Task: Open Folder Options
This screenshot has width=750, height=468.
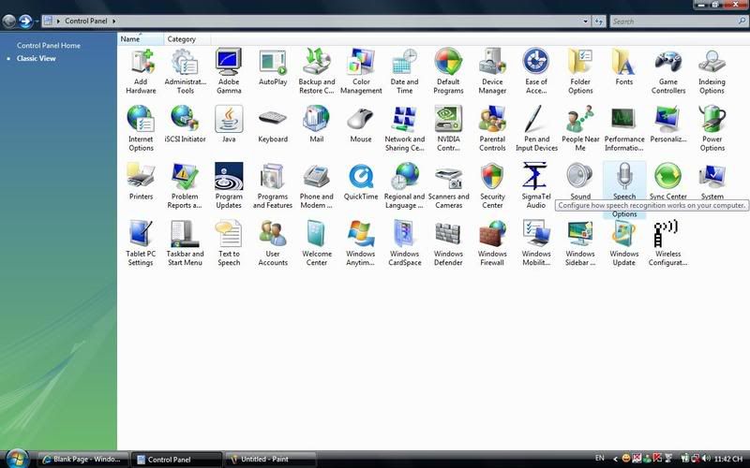Action: (x=580, y=71)
